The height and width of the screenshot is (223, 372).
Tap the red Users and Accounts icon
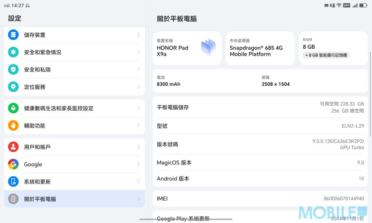tap(13, 147)
